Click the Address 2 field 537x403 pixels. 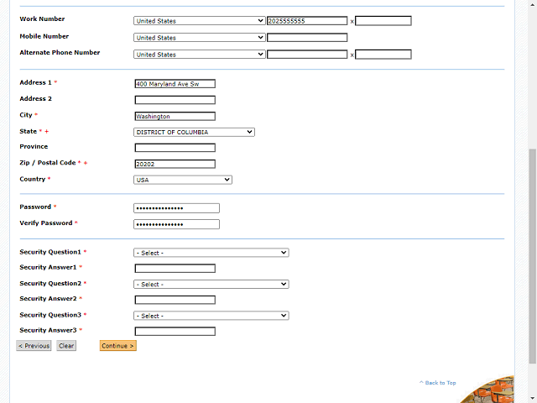(x=175, y=100)
